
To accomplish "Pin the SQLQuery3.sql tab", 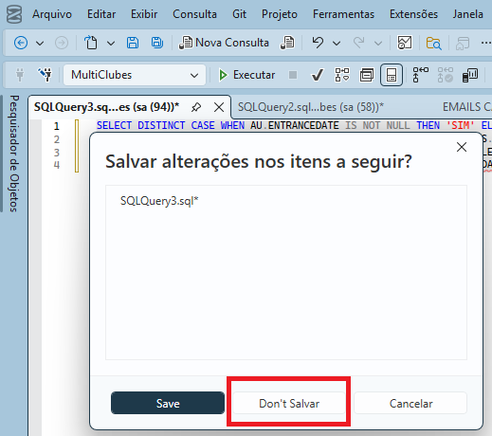I will [x=196, y=107].
